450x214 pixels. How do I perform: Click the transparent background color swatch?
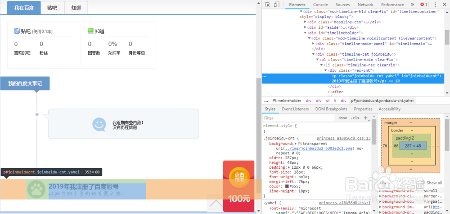click(x=300, y=143)
